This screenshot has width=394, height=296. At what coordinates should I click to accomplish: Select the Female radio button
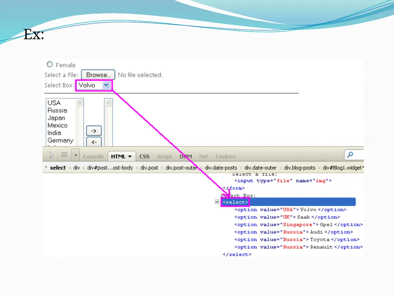(x=50, y=64)
